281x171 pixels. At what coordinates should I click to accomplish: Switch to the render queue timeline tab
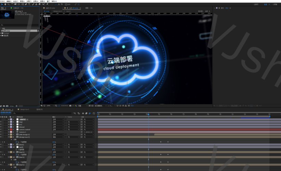point(39,109)
